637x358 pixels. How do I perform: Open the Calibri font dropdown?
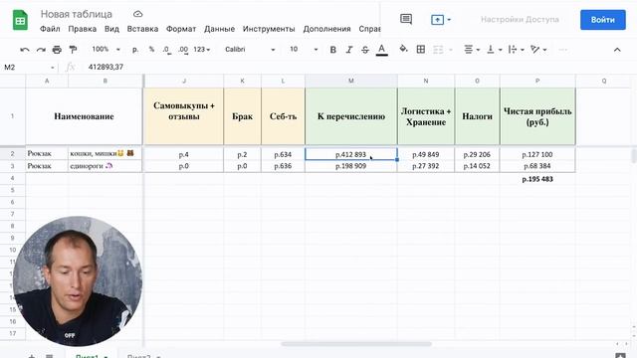(250, 50)
